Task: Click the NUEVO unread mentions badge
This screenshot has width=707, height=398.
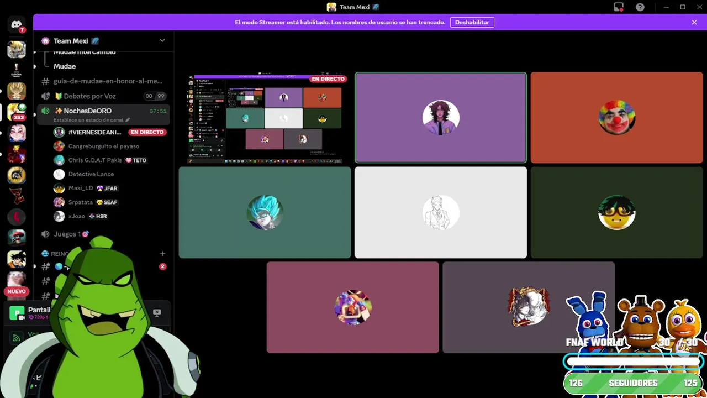Action: point(17,291)
